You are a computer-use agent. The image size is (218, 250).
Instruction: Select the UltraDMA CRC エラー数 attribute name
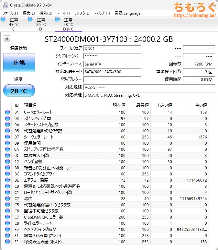pos(44,217)
